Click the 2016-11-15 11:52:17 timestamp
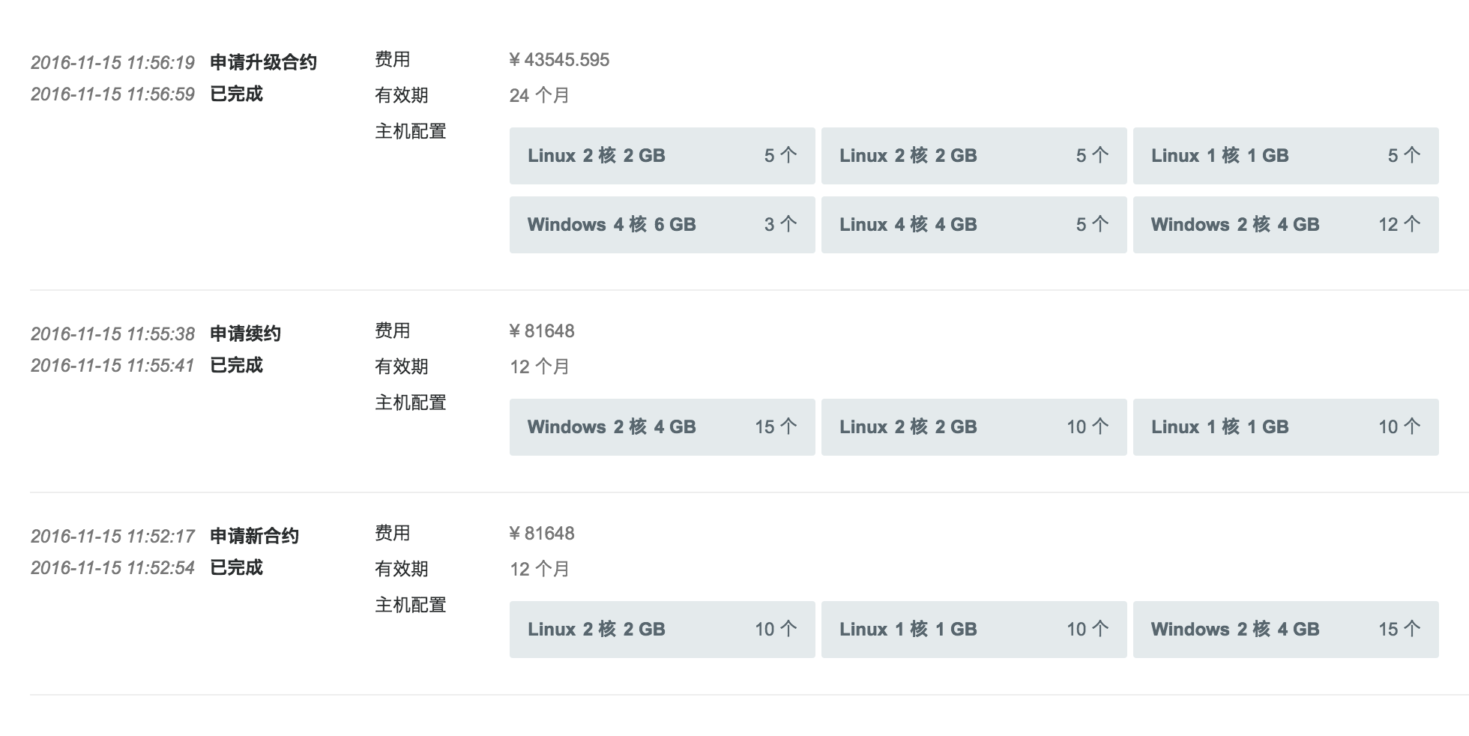1469x736 pixels. click(x=112, y=536)
